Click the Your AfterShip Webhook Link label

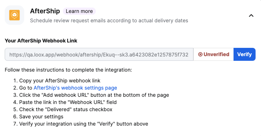(41, 41)
